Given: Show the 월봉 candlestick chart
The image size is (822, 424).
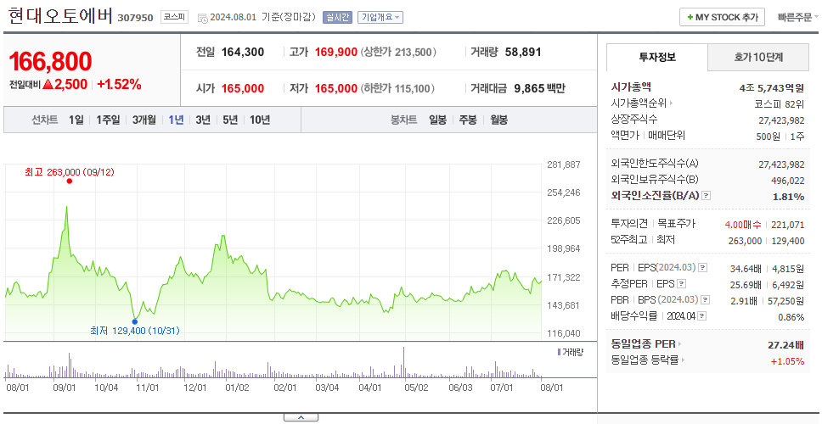Looking at the screenshot, I should pos(498,120).
